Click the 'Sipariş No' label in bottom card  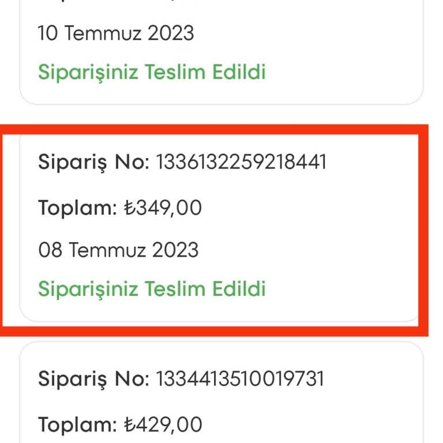tap(93, 379)
